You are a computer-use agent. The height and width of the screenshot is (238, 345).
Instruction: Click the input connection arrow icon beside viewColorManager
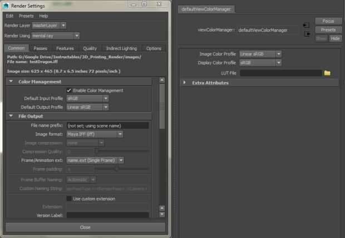point(306,25)
